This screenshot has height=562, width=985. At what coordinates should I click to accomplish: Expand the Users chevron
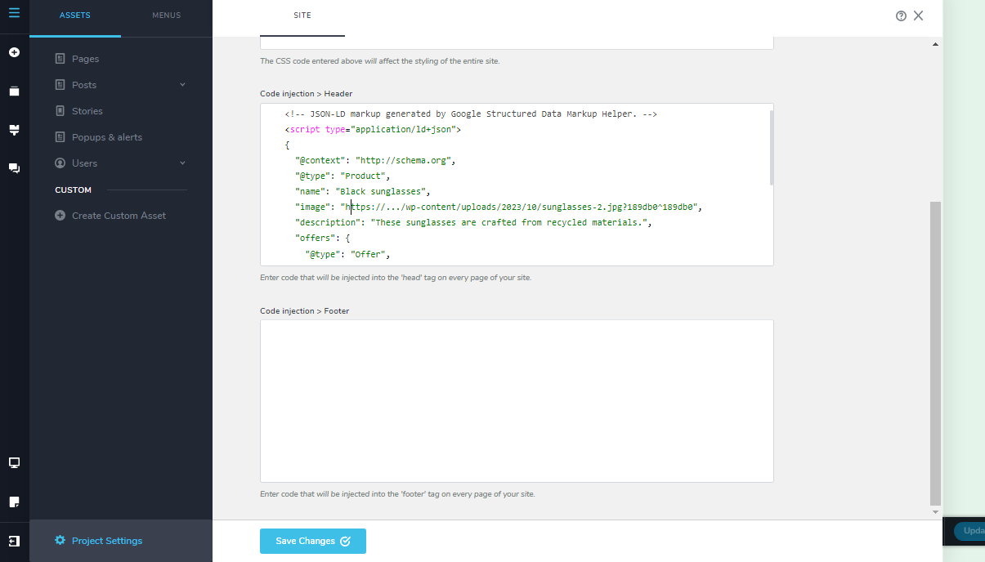pos(182,163)
